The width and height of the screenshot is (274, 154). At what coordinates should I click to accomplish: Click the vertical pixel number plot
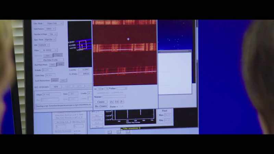130,117
